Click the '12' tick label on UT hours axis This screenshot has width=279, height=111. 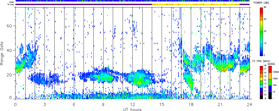[132, 105]
